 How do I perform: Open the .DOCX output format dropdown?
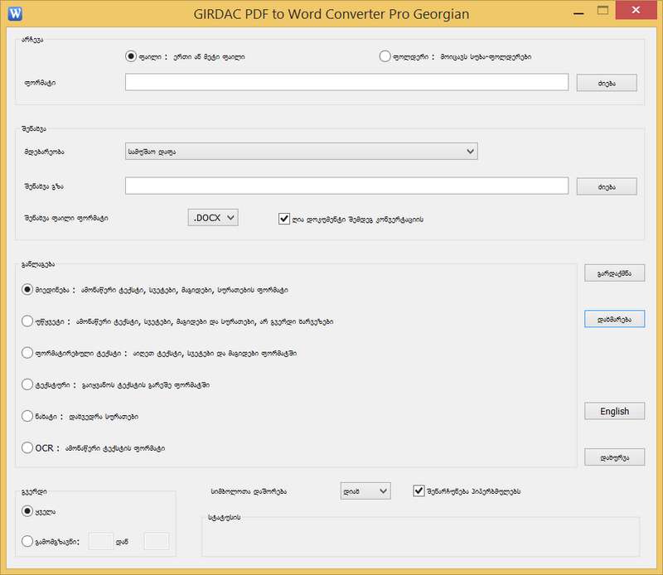[x=213, y=217]
